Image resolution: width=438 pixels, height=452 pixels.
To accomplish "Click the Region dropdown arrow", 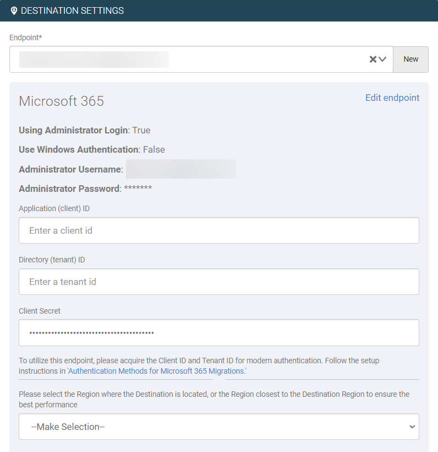I will pos(412,427).
